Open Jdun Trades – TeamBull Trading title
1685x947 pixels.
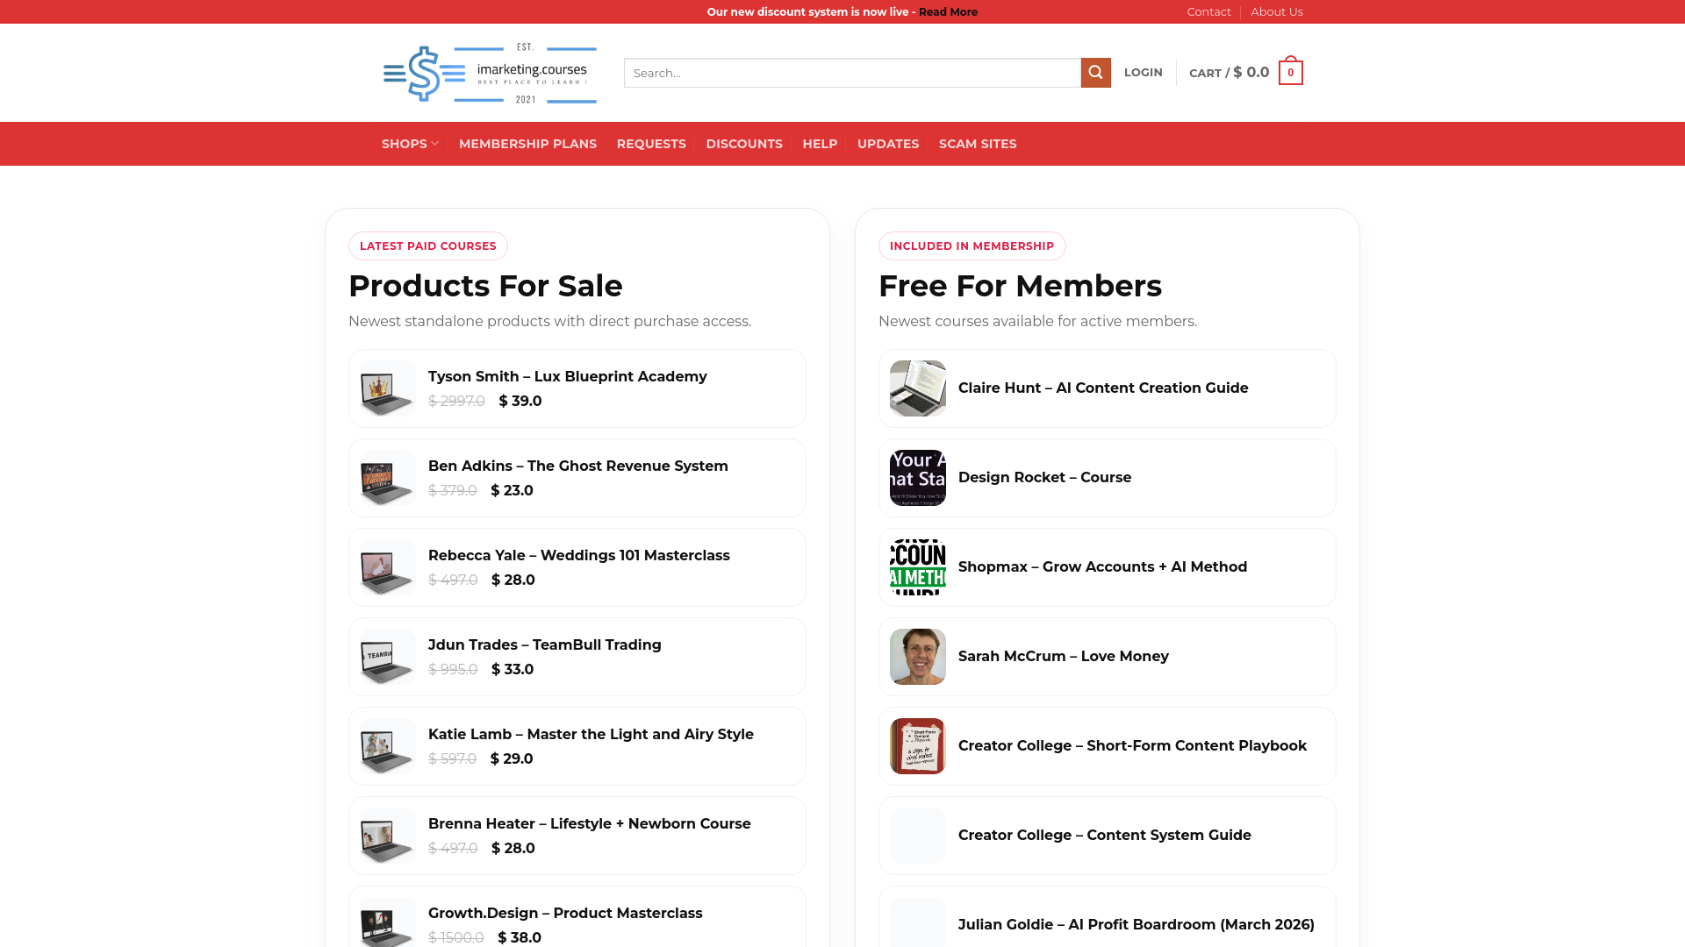(545, 644)
